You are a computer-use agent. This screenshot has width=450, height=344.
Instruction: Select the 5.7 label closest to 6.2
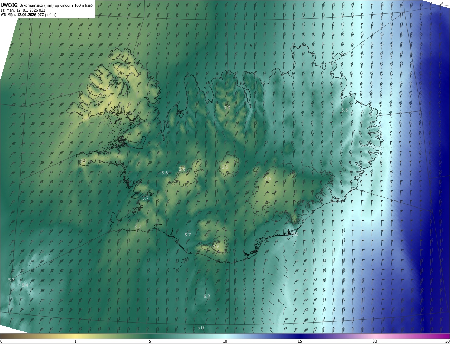(188, 235)
